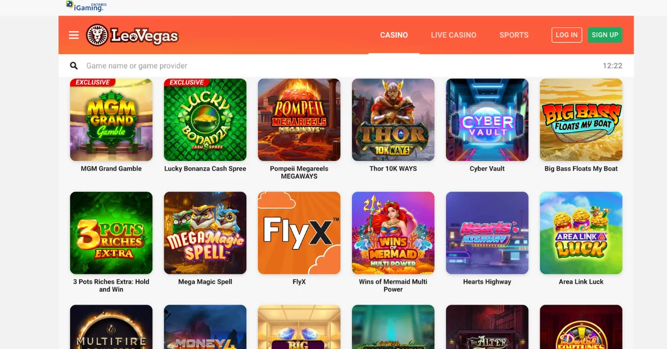The width and height of the screenshot is (667, 349).
Task: Open the Hearts Highway thumbnail
Action: 487,233
